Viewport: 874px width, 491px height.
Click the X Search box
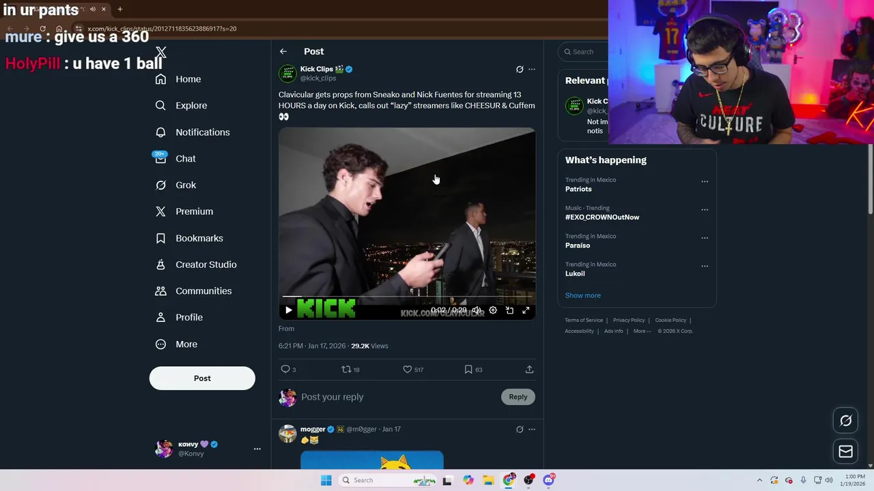[584, 52]
